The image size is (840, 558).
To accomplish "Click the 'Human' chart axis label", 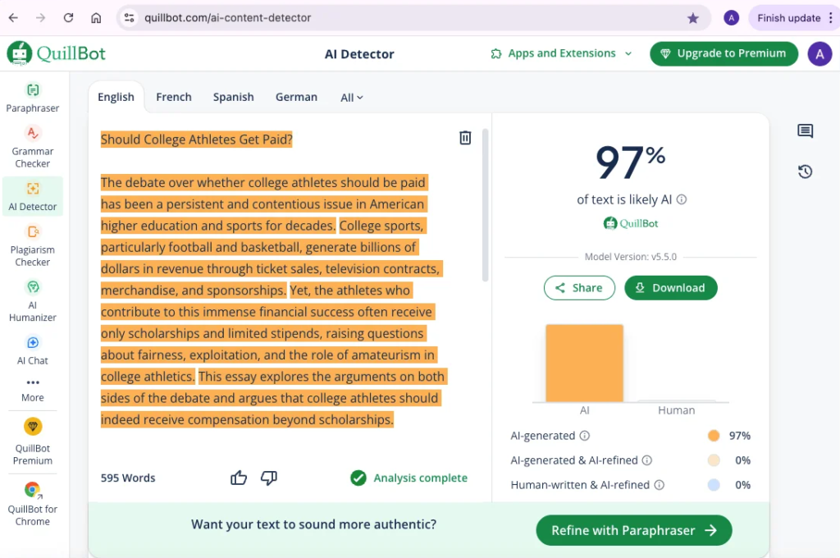I will (676, 410).
